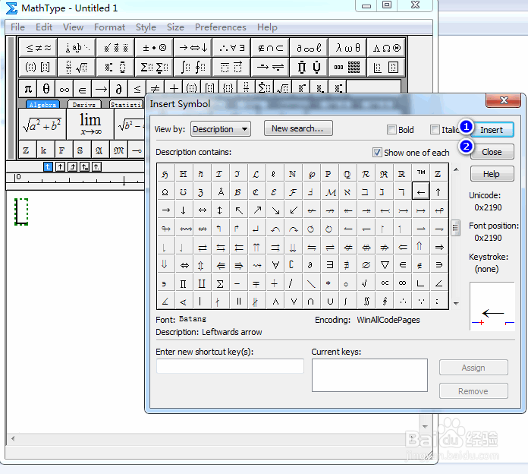Screen dimensions: 528x474
Task: Open the relational symbols palette
Action: coord(38,48)
